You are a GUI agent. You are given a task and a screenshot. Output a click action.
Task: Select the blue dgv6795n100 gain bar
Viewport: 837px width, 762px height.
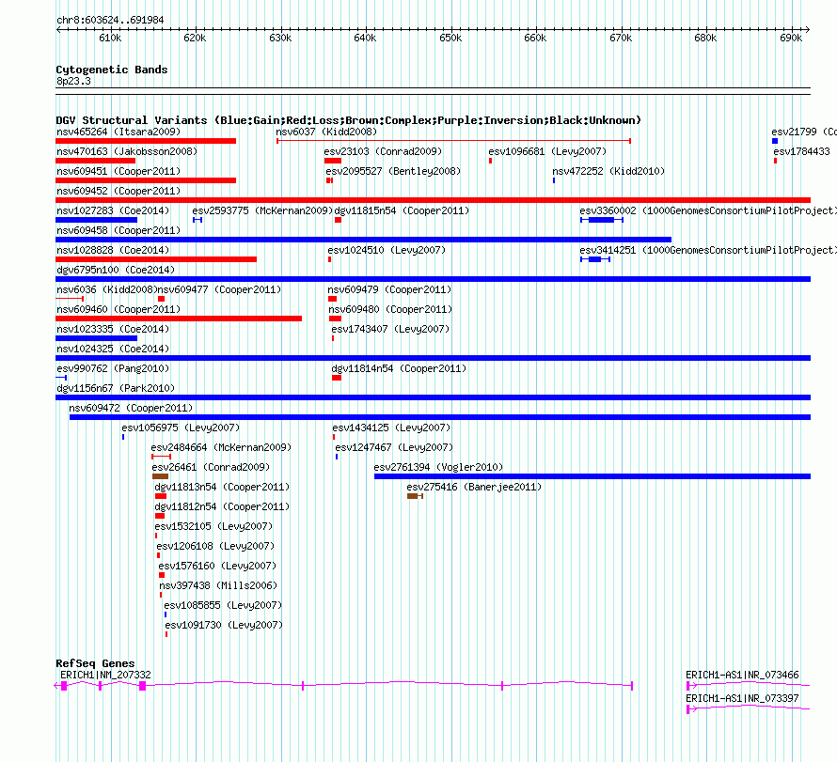point(433,279)
